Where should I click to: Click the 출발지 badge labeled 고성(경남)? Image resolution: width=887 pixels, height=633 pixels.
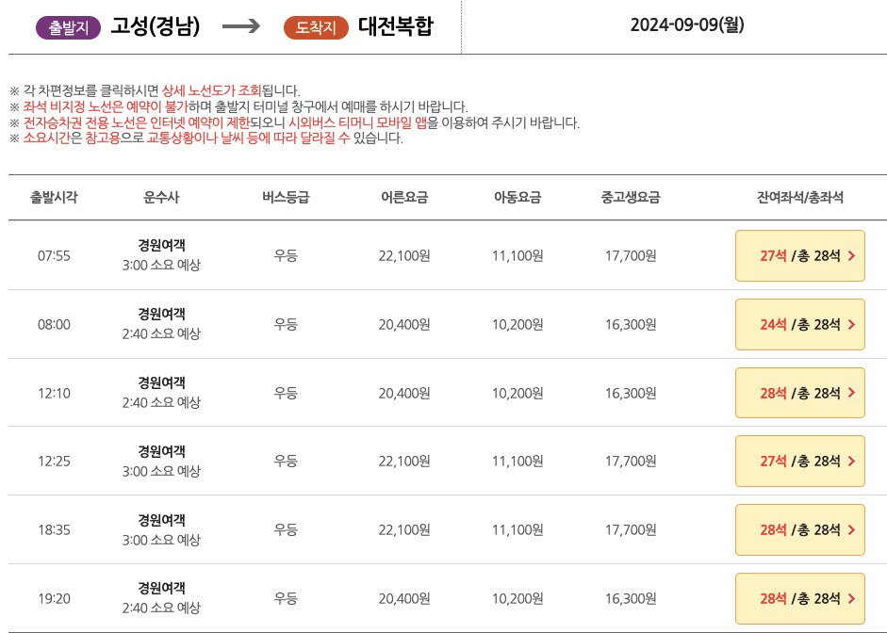68,24
